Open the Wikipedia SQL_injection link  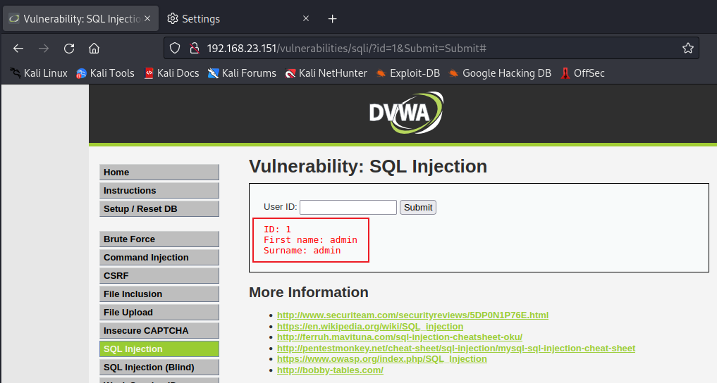tap(370, 327)
